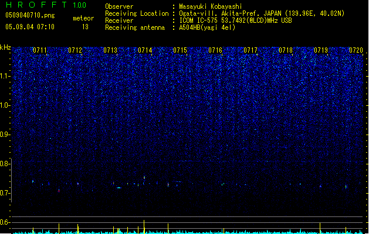The width and height of the screenshot is (369, 234).
Task: Click the 0.6 kHz axis label
Action: [5, 222]
